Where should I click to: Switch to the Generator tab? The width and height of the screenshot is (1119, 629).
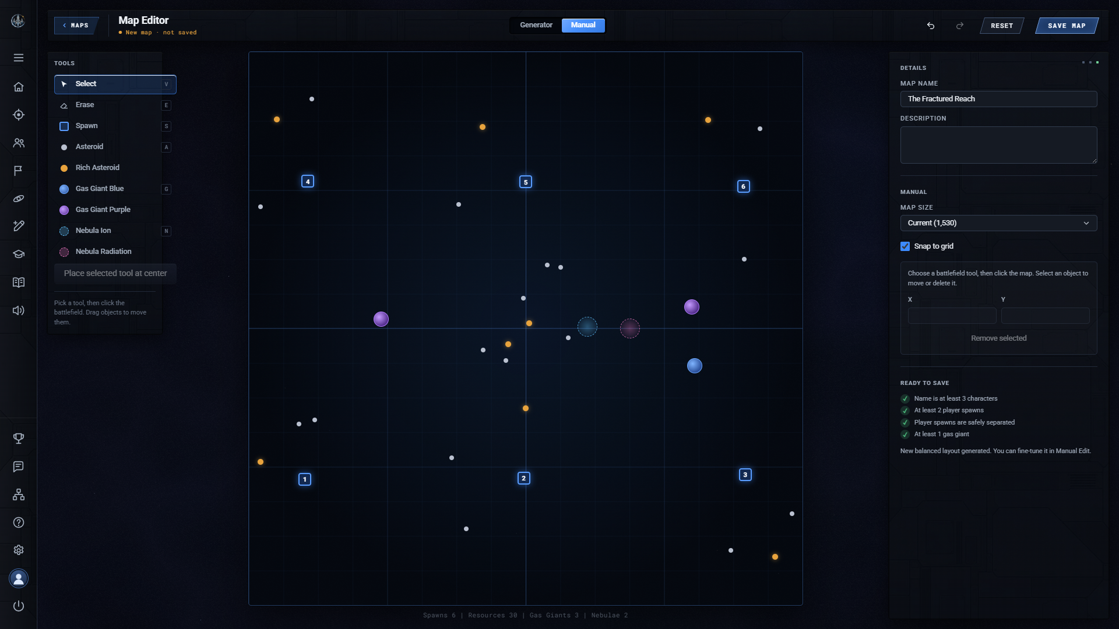pyautogui.click(x=536, y=25)
